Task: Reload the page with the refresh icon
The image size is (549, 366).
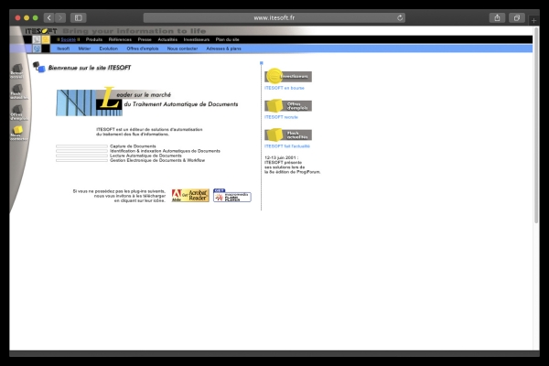Action: 401,17
